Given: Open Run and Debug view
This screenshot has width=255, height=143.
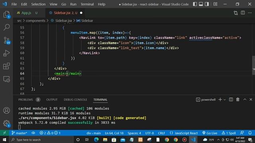Looking at the screenshot, I should (6, 53).
